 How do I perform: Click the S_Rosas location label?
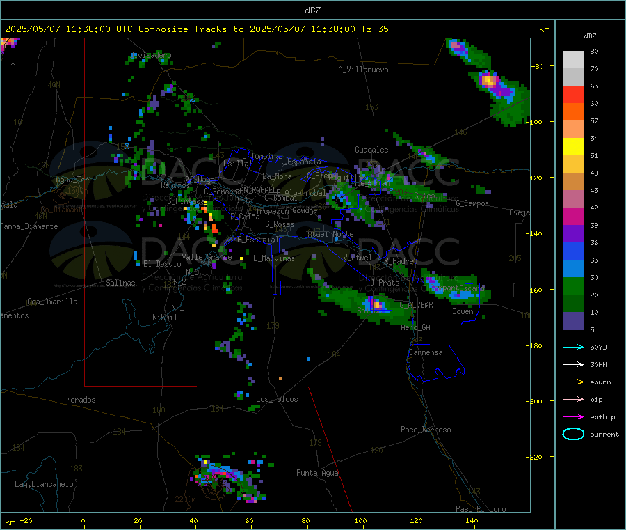click(280, 224)
